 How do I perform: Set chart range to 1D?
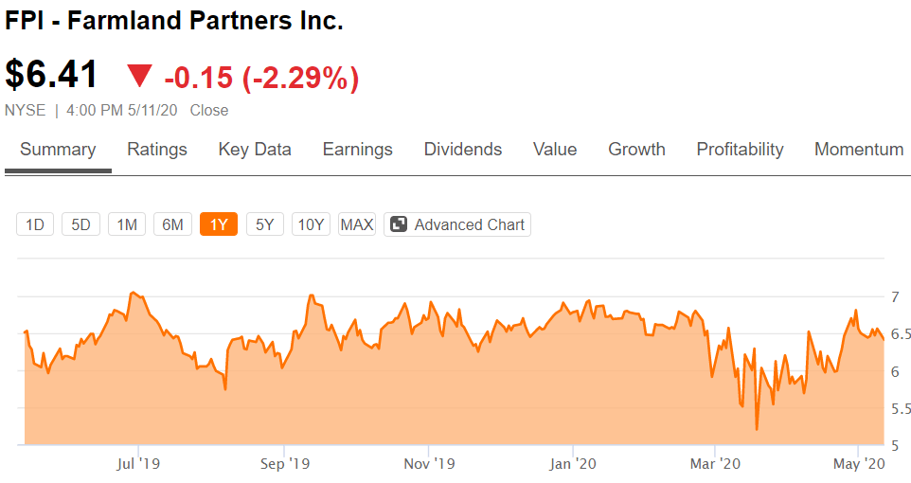[x=35, y=224]
